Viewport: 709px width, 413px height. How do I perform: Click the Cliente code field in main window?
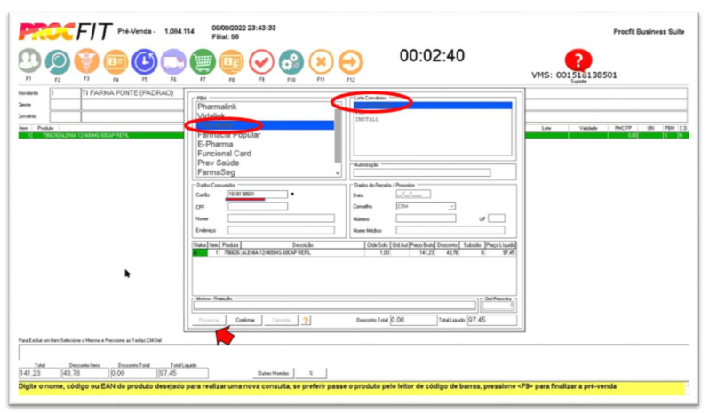(x=65, y=105)
